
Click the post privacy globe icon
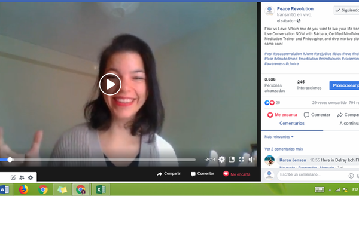299,20
